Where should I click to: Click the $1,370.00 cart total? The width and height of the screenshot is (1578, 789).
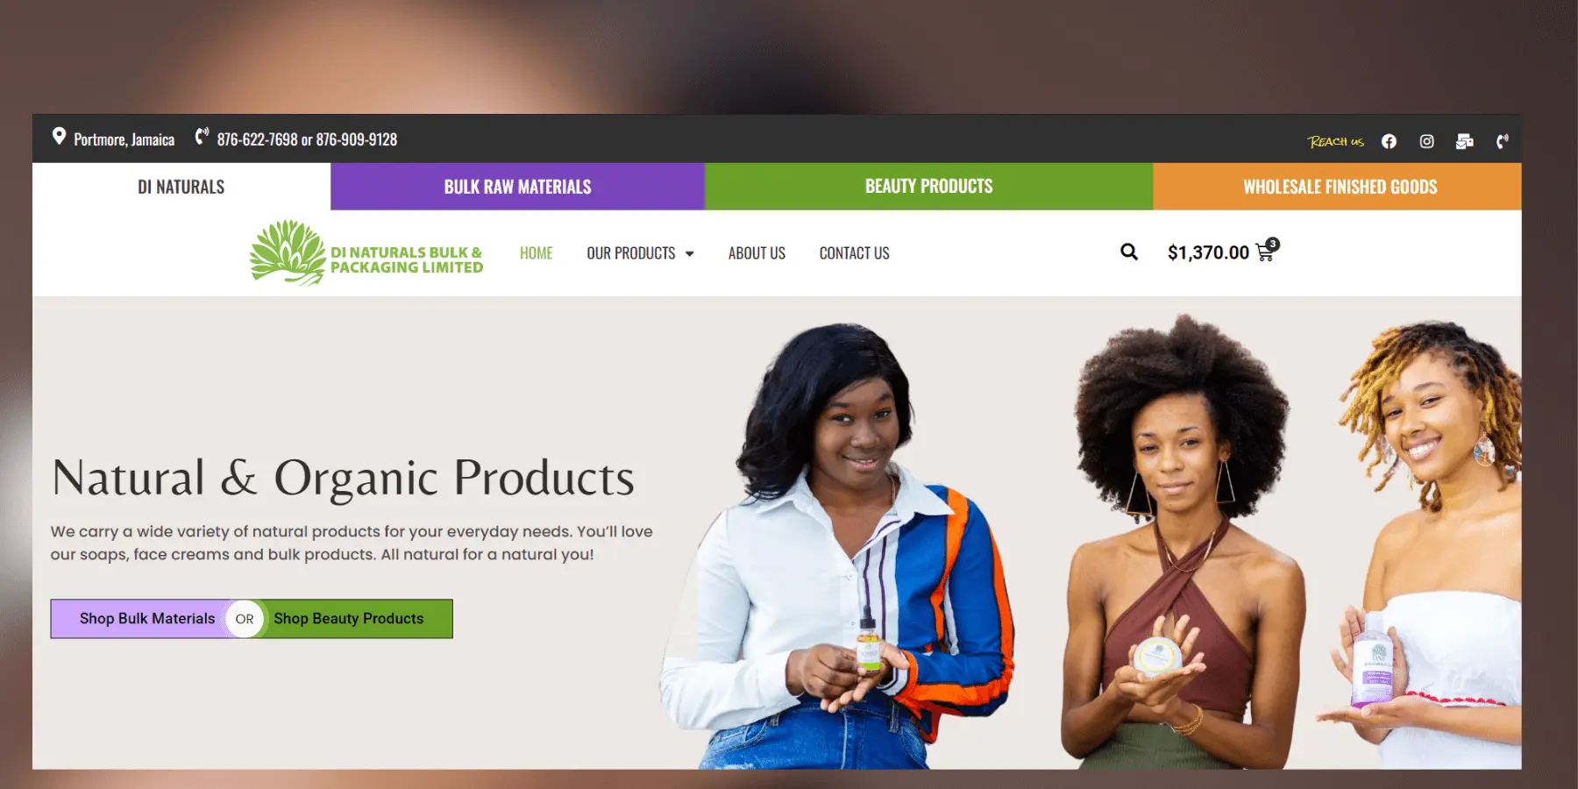[1208, 252]
